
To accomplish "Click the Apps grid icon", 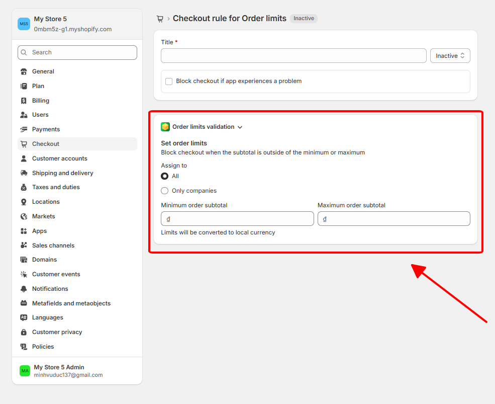I will click(24, 231).
